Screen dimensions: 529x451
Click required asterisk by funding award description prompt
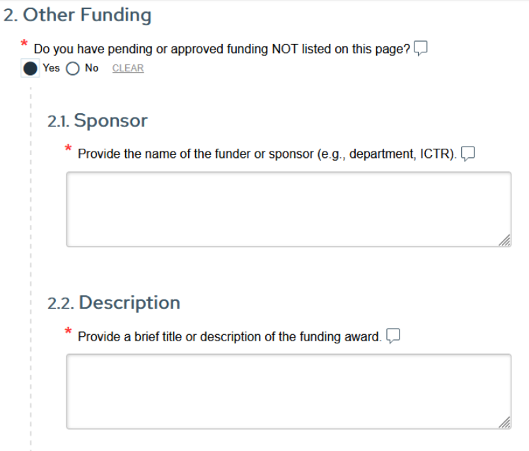(69, 331)
